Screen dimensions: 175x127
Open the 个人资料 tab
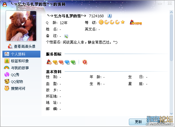(21, 54)
